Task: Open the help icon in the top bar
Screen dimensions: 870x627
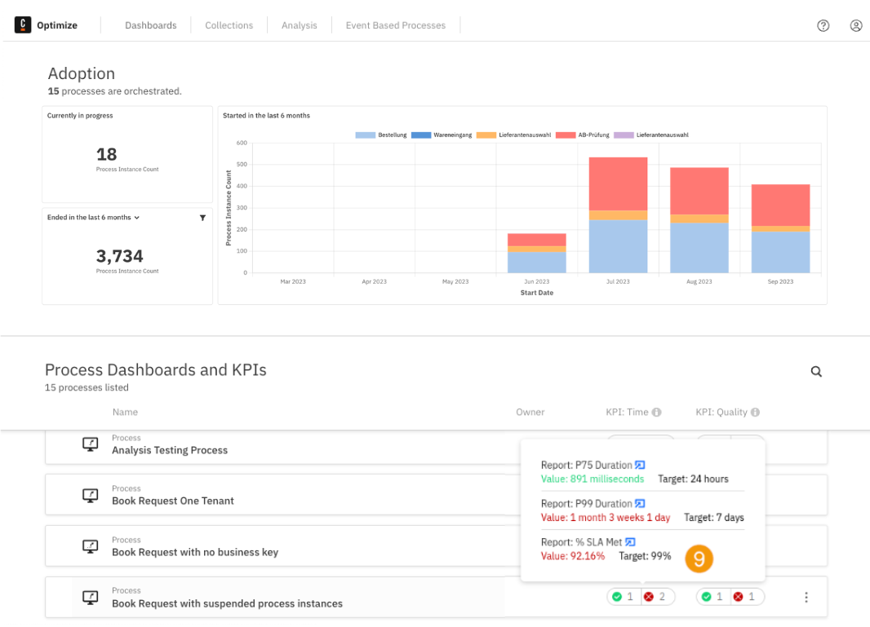Action: click(x=823, y=25)
